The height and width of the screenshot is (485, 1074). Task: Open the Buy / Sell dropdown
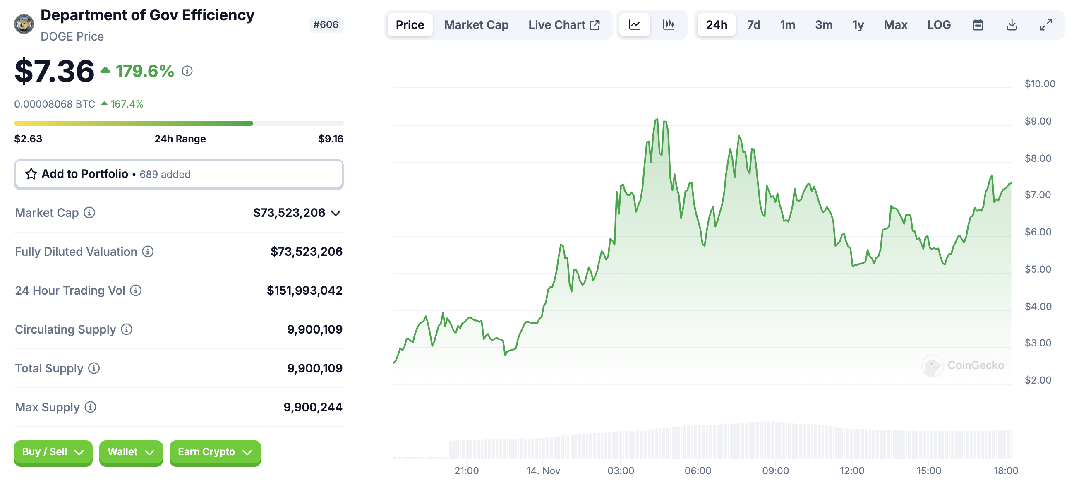[x=53, y=452]
